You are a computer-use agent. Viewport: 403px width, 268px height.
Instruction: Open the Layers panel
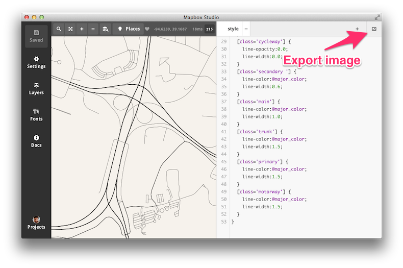click(36, 89)
